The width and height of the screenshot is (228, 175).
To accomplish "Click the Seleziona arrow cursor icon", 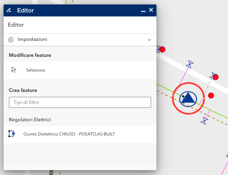I will 14,70.
